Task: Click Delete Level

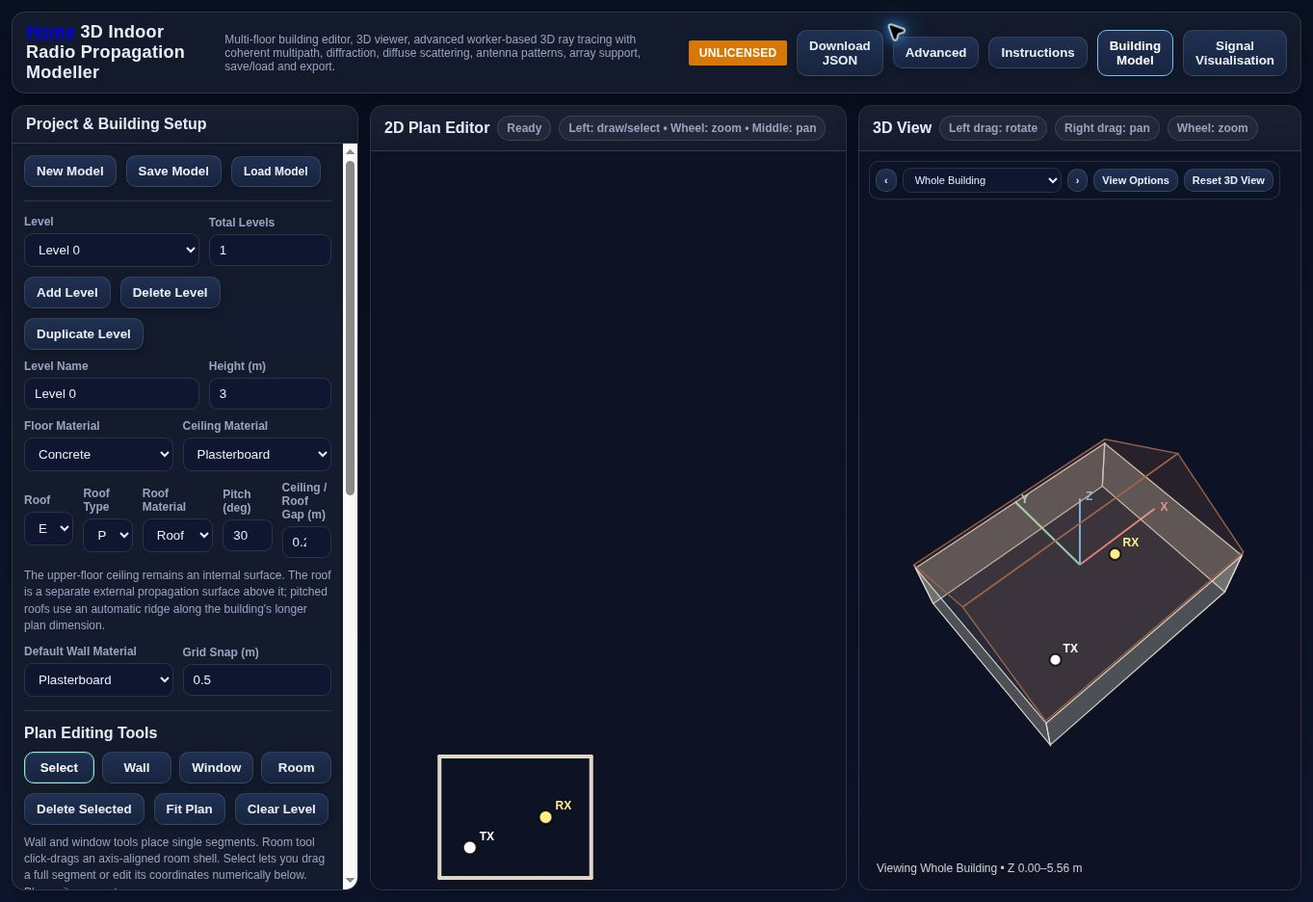Action: point(171,293)
